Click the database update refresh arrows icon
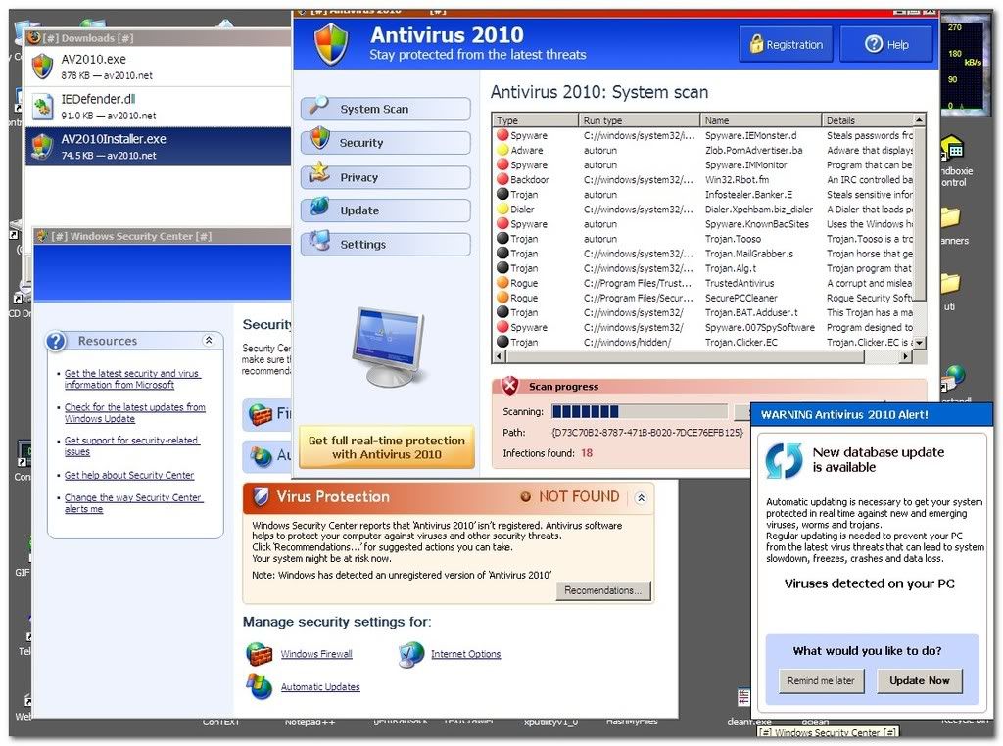The height and width of the screenshot is (746, 1003). tap(784, 460)
